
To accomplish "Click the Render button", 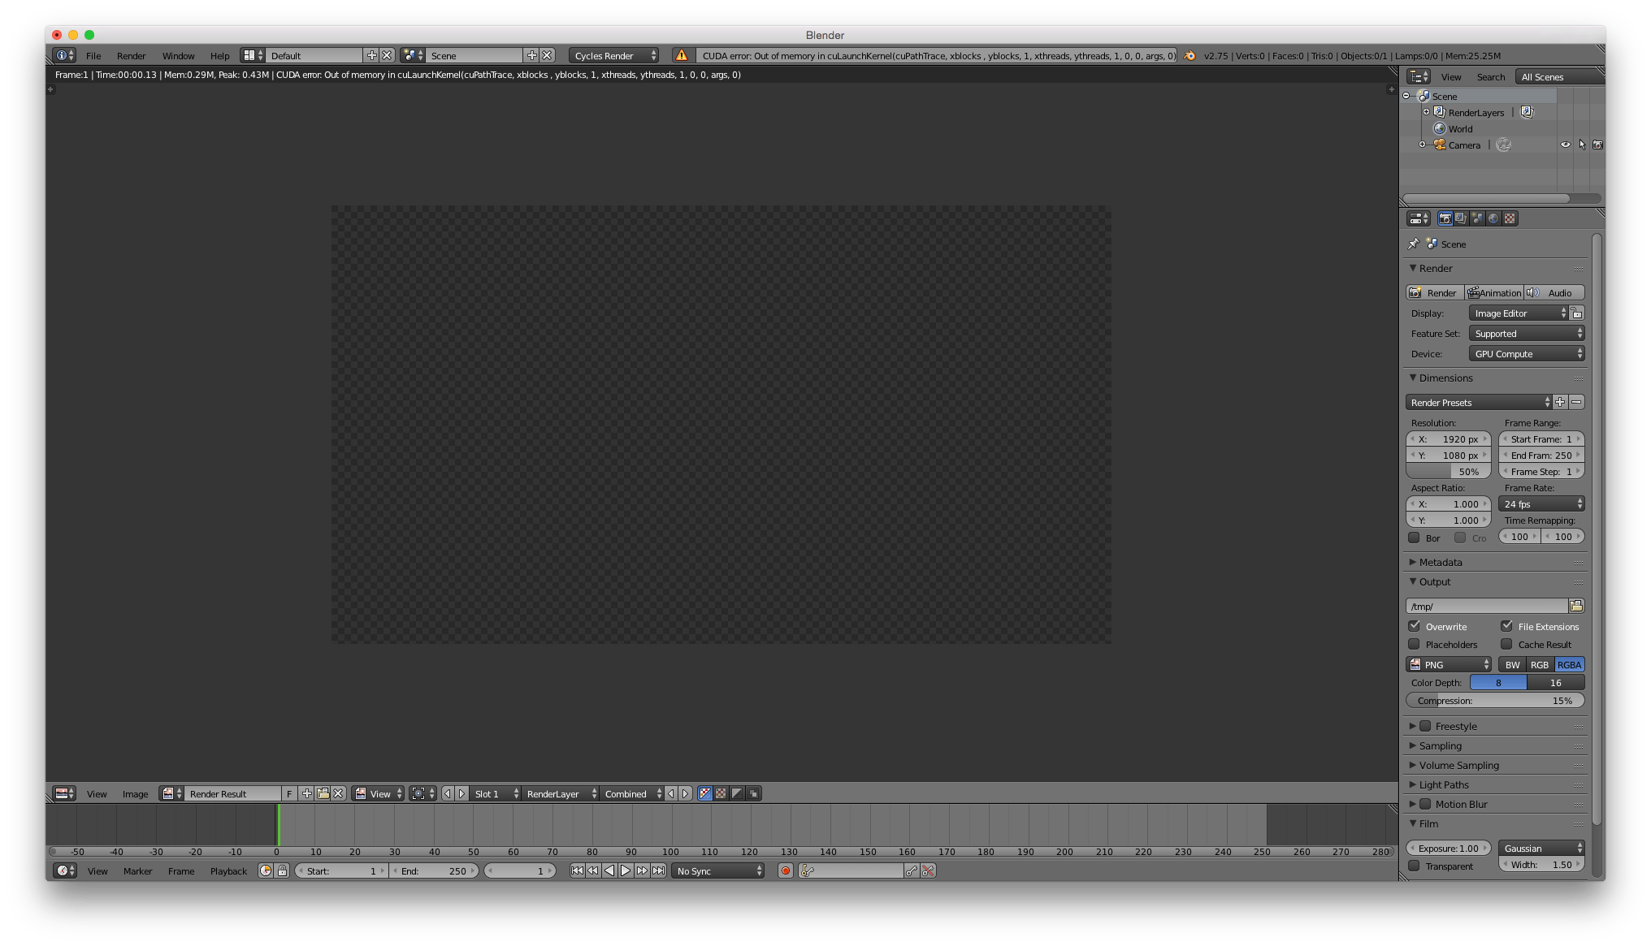I will click(x=1436, y=292).
